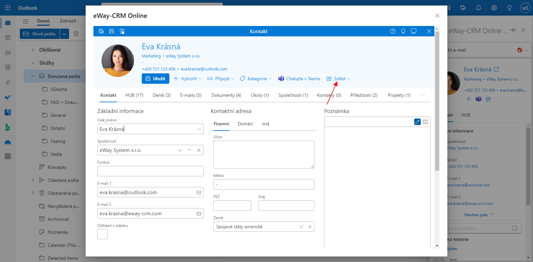The height and width of the screenshot is (262, 533).
Task: Expand the Společnost combo box chevron
Action: coord(180,150)
